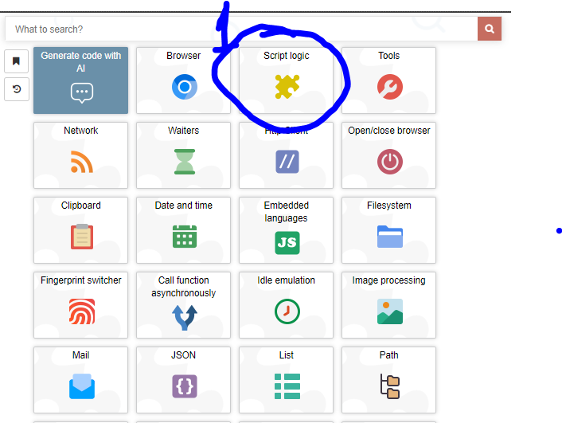The height and width of the screenshot is (423, 562).
Task: Click the red search magnifier button
Action: pos(490,29)
